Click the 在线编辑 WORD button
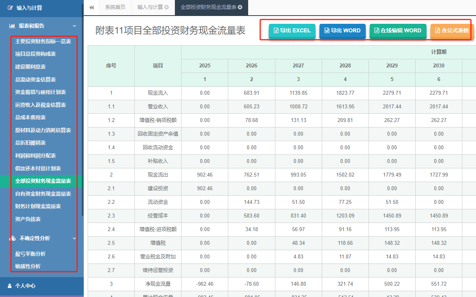This screenshot has height=297, width=476. tap(398, 30)
